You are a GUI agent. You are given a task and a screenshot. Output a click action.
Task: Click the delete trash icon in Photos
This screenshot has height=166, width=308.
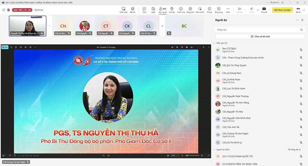[16, 47]
